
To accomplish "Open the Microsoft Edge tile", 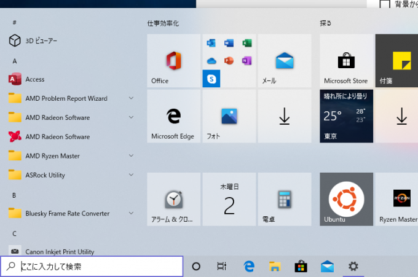I will 173,116.
